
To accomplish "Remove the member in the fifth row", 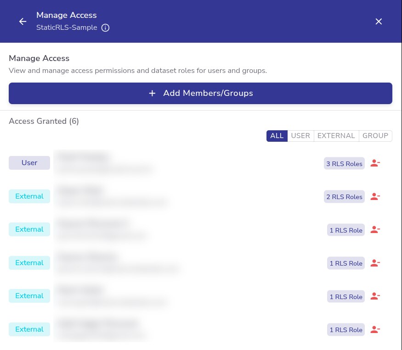I will (375, 296).
